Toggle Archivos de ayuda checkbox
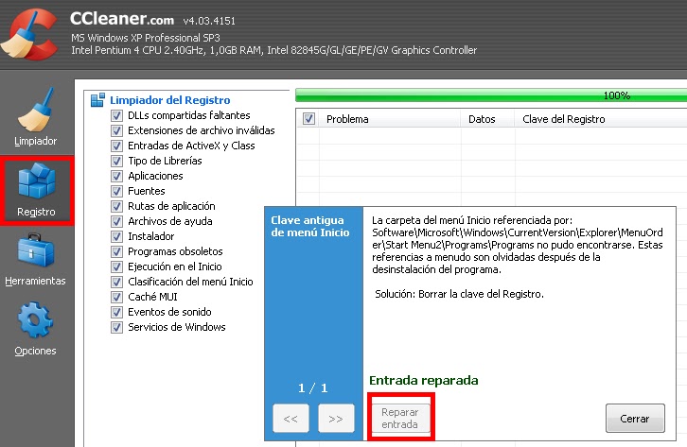This screenshot has height=447, width=687. click(116, 221)
